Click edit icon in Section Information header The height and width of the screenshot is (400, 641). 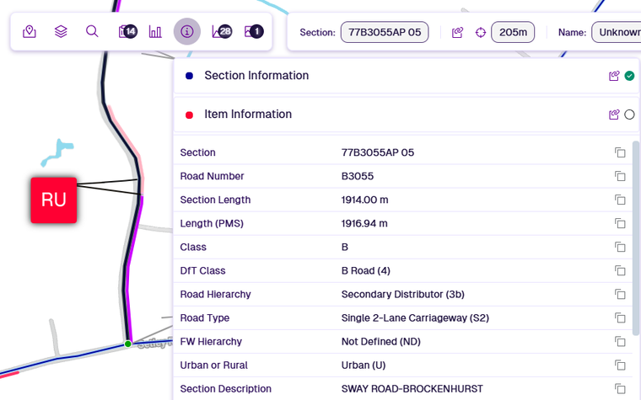tap(614, 76)
